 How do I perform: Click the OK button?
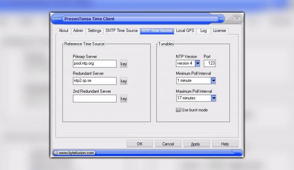pyautogui.click(x=140, y=144)
